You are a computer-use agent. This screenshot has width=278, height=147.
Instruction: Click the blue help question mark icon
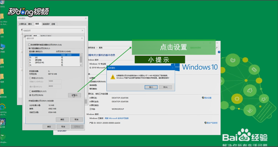click(219, 52)
